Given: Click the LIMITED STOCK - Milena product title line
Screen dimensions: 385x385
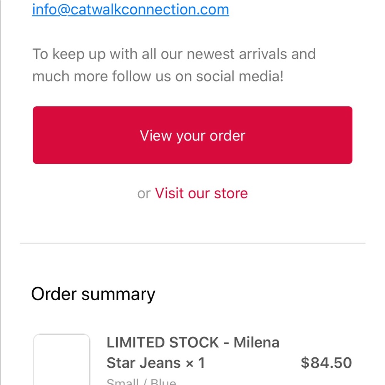Looking at the screenshot, I should tap(193, 342).
